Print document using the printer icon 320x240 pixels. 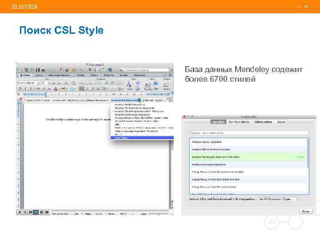pos(43,70)
